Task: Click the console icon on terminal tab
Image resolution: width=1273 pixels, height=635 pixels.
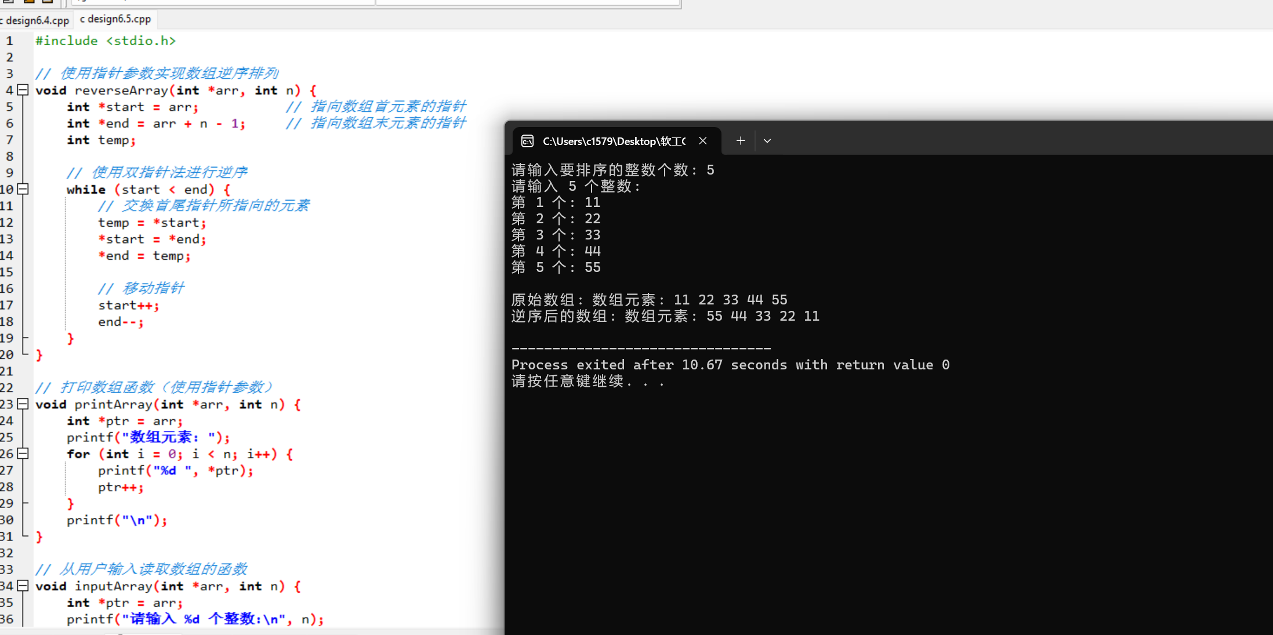Action: [x=527, y=141]
